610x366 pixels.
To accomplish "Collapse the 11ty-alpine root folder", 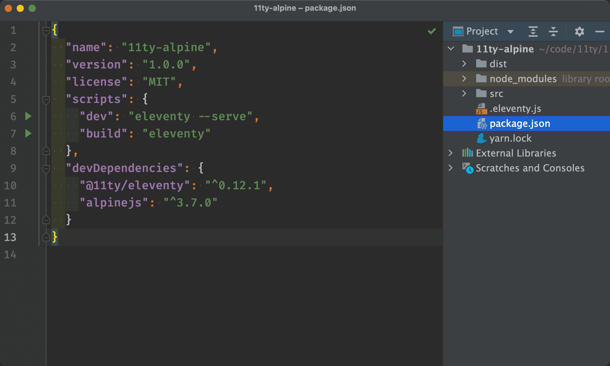I will click(451, 49).
